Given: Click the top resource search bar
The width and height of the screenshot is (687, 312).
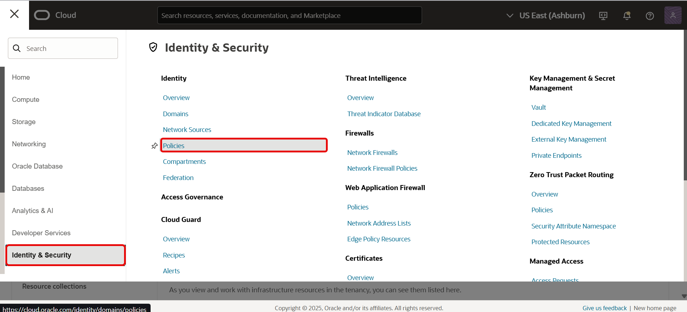Looking at the screenshot, I should [x=289, y=15].
